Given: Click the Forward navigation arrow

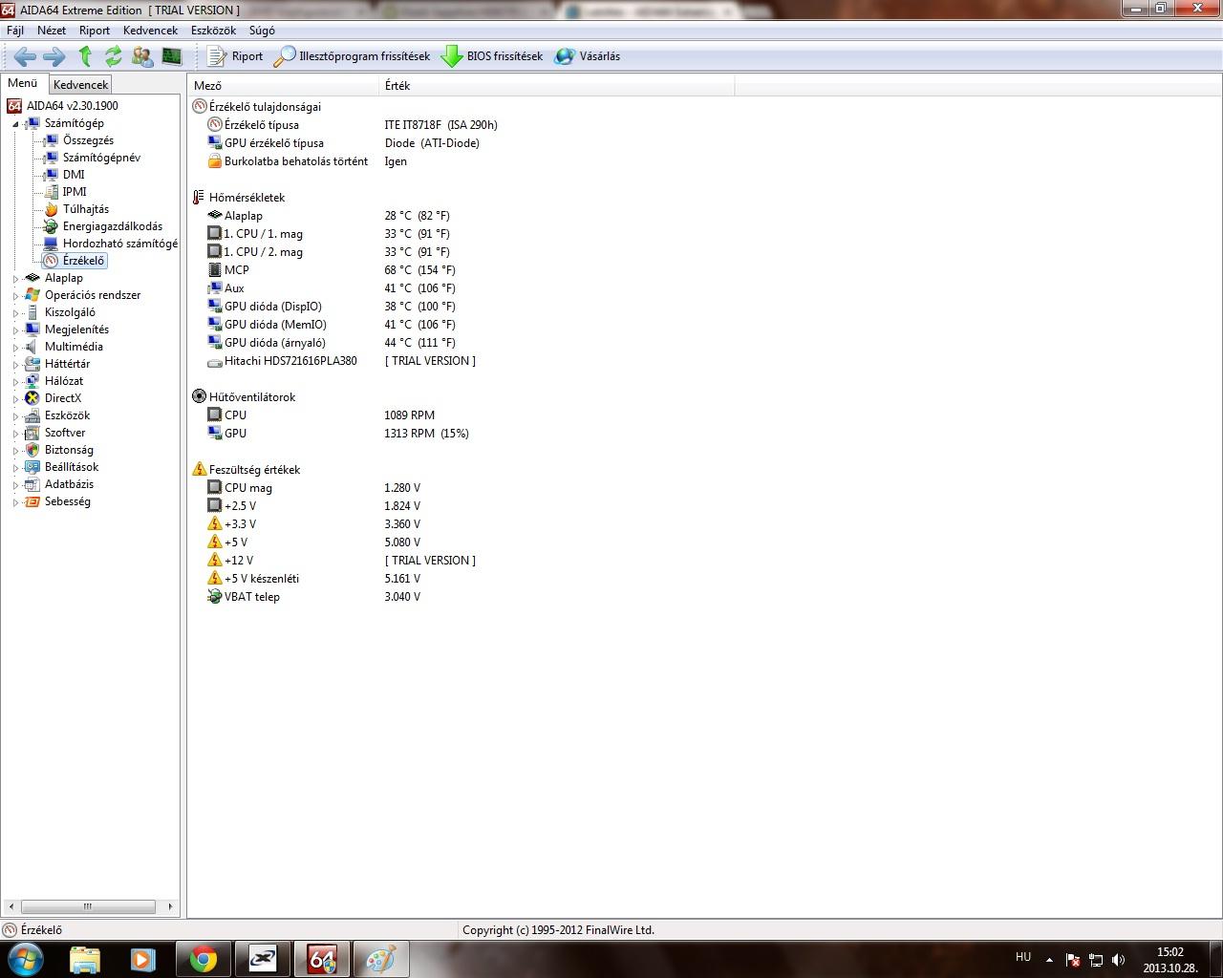Looking at the screenshot, I should point(54,56).
